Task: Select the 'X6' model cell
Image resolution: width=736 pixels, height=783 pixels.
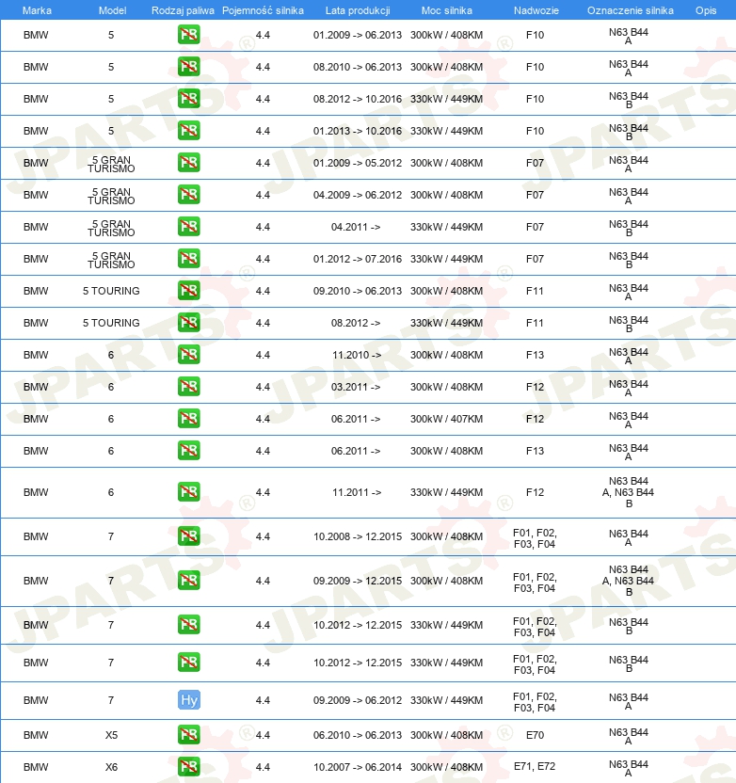Action: pos(111,767)
